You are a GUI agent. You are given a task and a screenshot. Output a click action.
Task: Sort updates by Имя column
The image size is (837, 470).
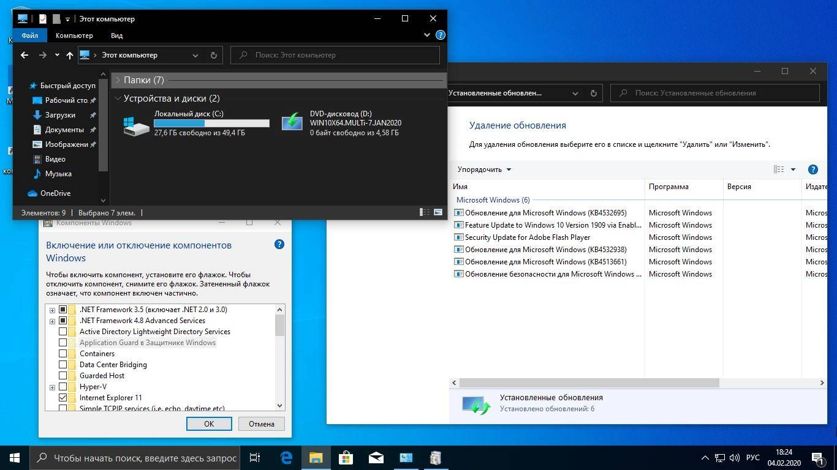548,187
